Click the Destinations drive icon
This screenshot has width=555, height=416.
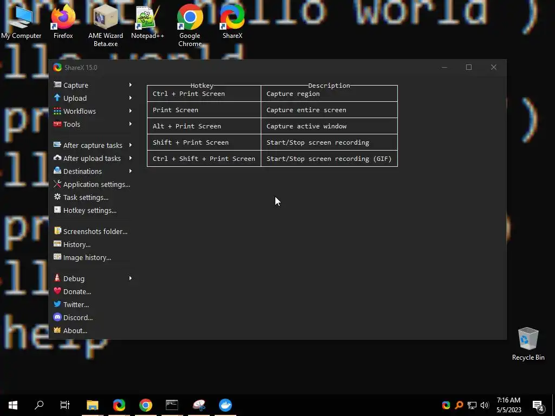57,171
